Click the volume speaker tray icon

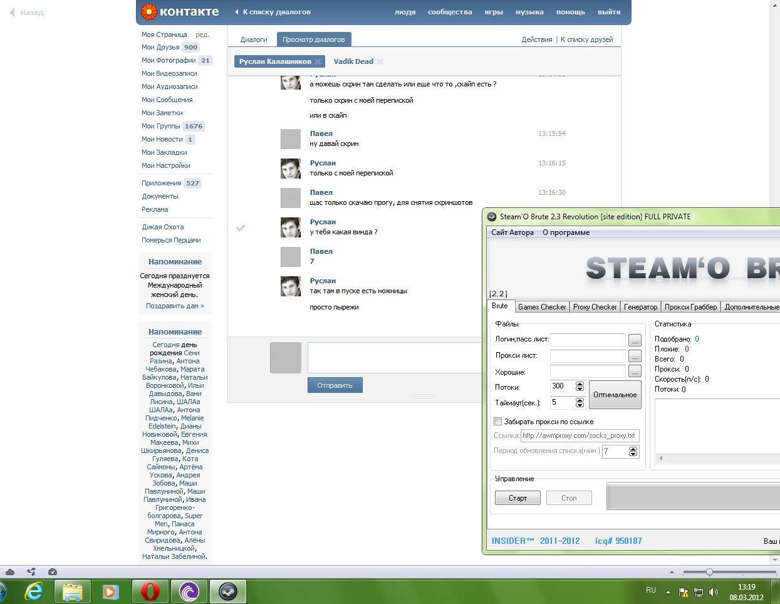[x=714, y=592]
